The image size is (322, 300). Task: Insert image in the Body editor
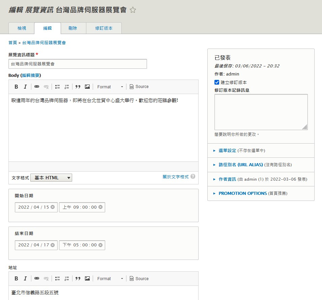[x=87, y=87]
